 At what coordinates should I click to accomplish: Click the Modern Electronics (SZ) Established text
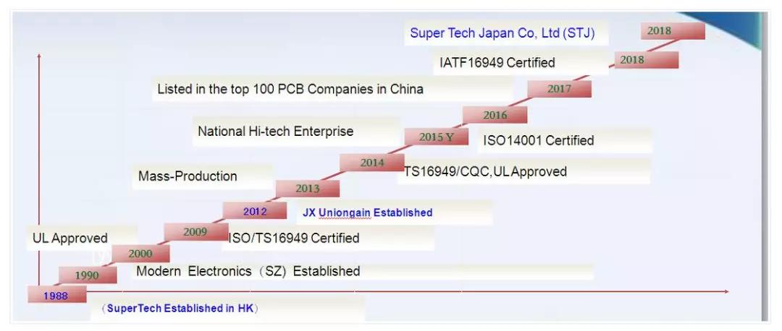248,271
